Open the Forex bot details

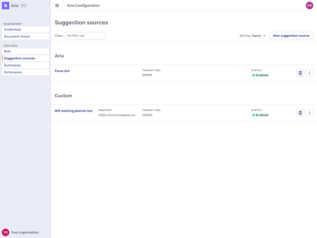(62, 71)
